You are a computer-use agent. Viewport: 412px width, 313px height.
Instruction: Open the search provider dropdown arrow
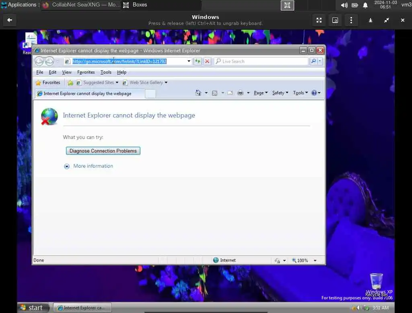[x=320, y=61]
